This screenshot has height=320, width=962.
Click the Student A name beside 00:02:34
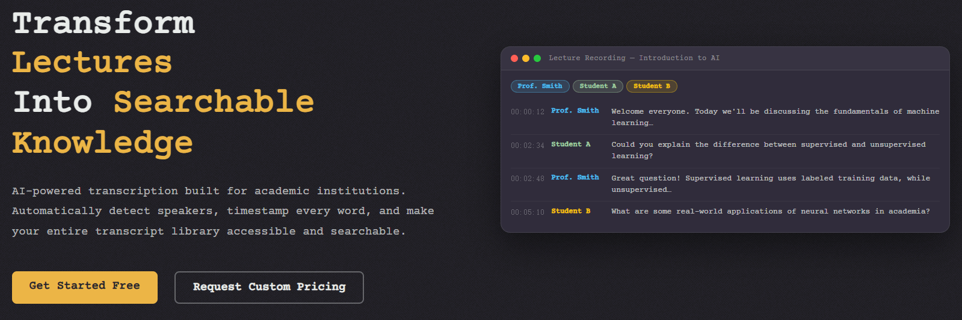point(571,144)
